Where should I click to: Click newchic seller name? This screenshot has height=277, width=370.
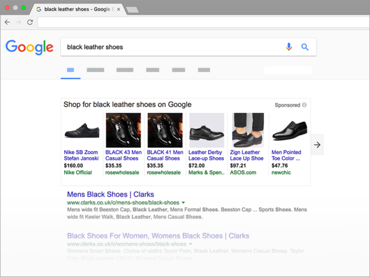click(281, 173)
